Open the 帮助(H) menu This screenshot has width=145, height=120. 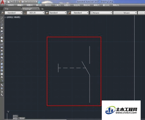coord(116,5)
